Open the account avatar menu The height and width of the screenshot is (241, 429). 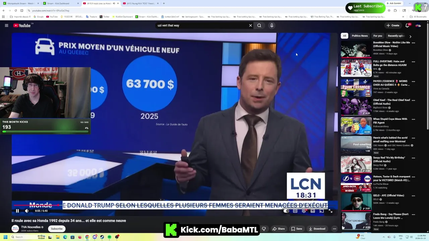coord(418,25)
